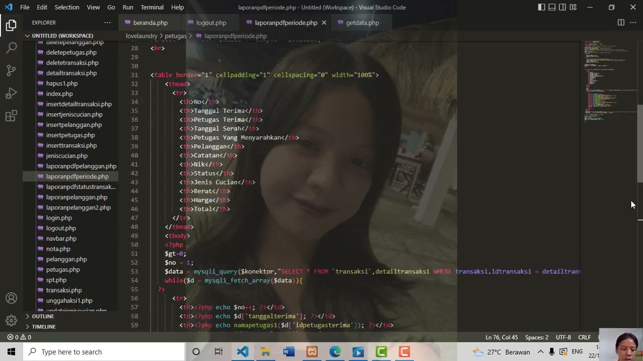Open transaksi.php in Explorer

[64, 290]
